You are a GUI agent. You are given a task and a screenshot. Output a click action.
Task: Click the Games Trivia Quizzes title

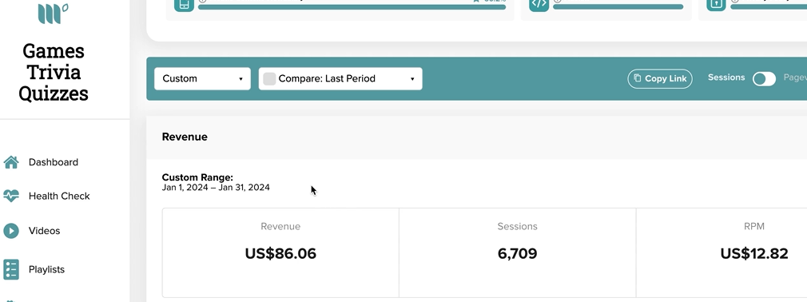(x=54, y=72)
